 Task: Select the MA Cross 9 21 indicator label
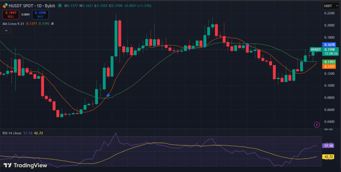[x=13, y=24]
